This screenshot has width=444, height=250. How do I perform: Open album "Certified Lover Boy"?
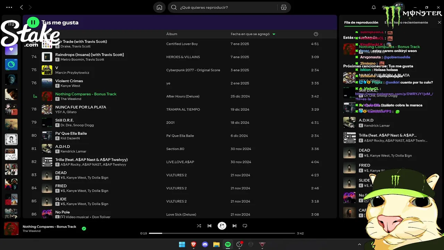click(x=182, y=44)
